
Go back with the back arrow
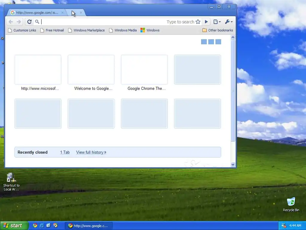point(11,22)
